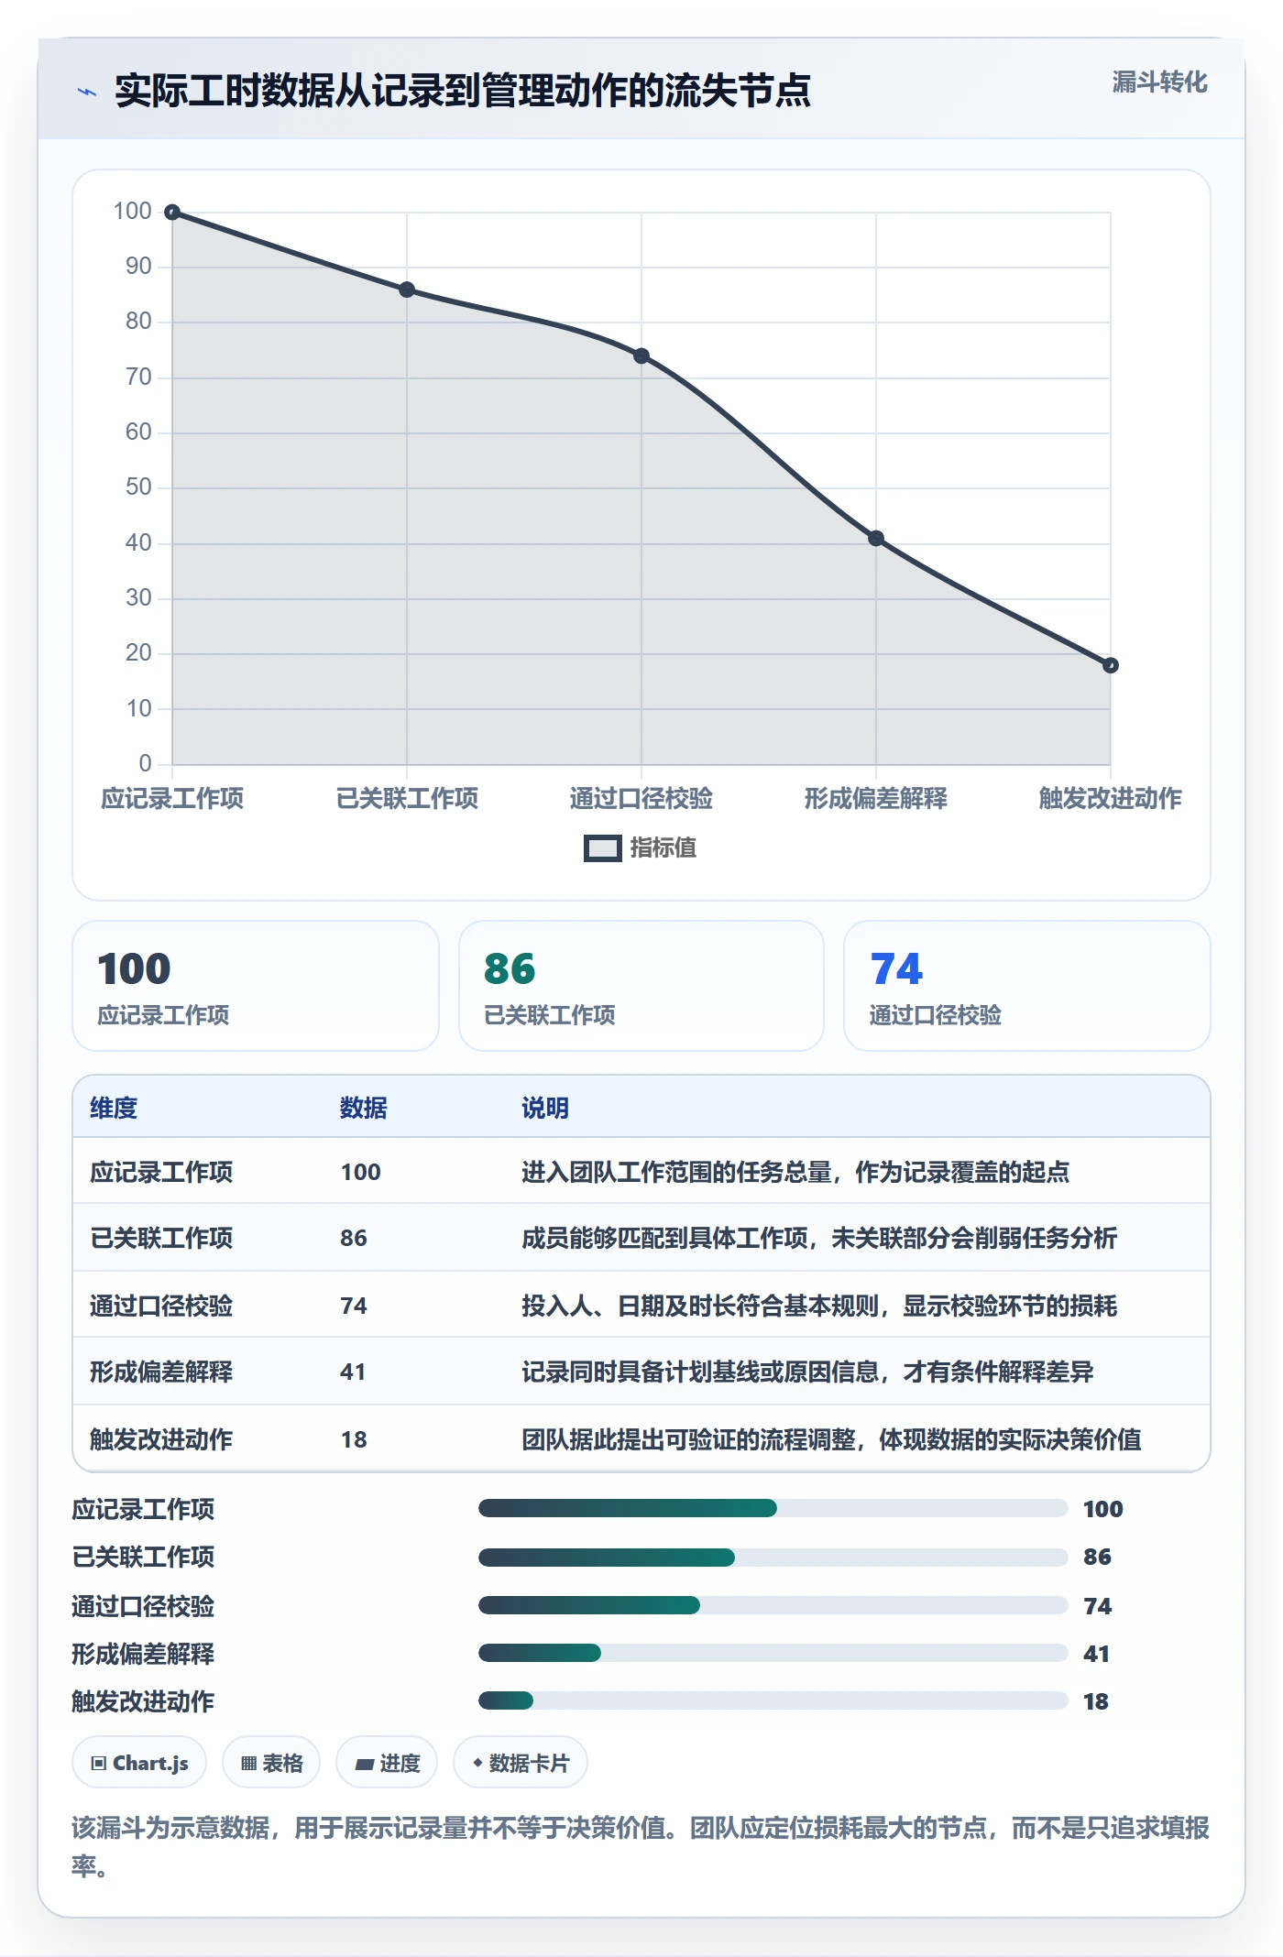This screenshot has width=1283, height=1957.
Task: Click the x-axis label 触发改进动作
Action: pos(1111,798)
